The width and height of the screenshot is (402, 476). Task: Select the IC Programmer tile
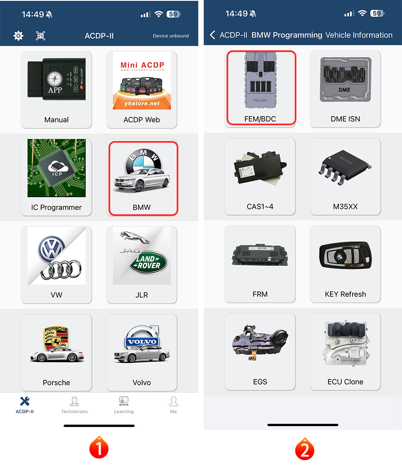(x=57, y=177)
